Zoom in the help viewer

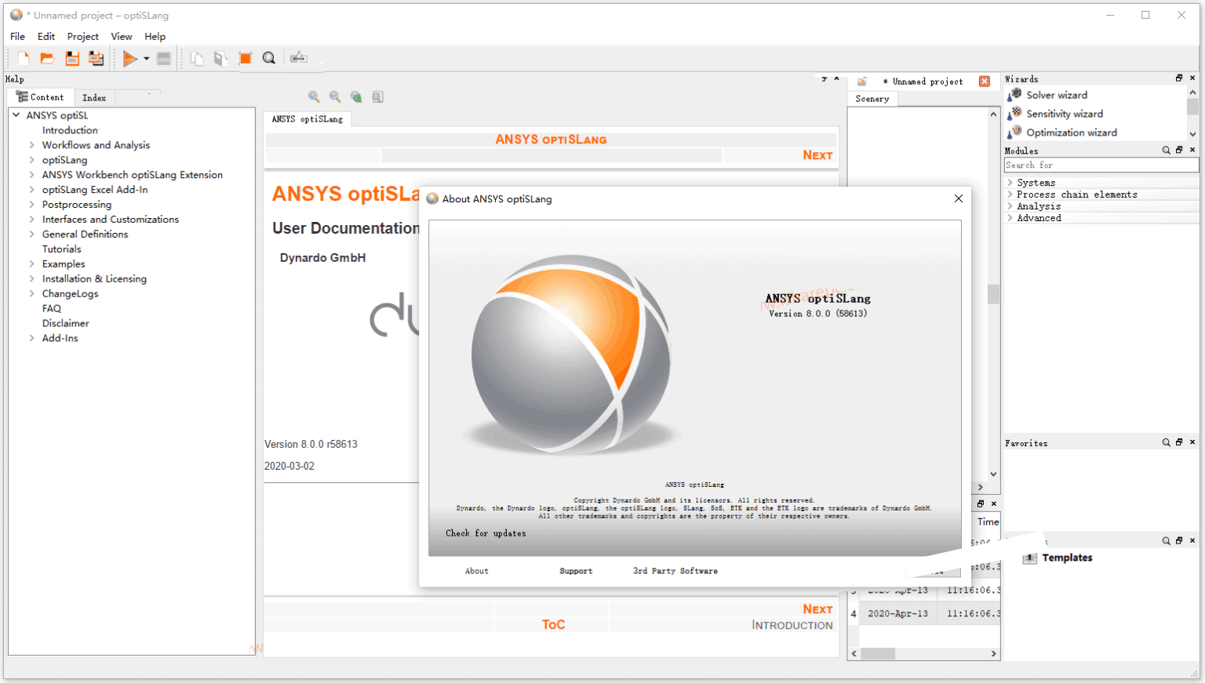[314, 96]
